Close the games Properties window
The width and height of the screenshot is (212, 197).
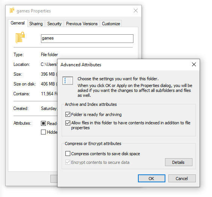[x=136, y=11]
